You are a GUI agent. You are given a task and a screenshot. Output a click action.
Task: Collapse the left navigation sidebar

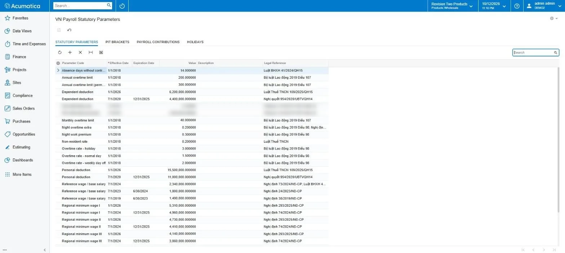tap(45, 250)
